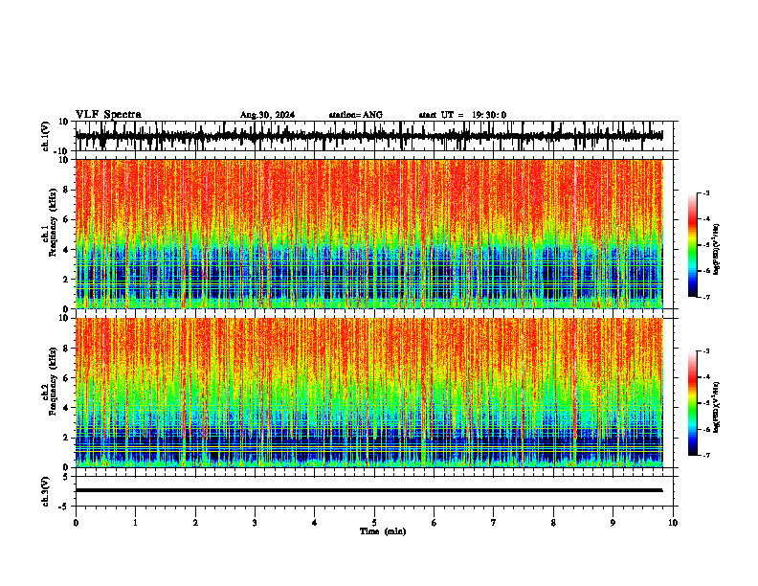Click the "-7" label on ch.1 color scale

pyautogui.click(x=706, y=297)
